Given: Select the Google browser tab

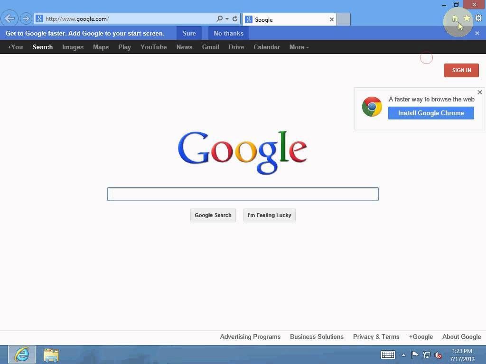Looking at the screenshot, I should [289, 19].
